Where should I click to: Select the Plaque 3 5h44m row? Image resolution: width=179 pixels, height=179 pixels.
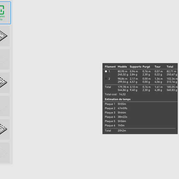140,112
